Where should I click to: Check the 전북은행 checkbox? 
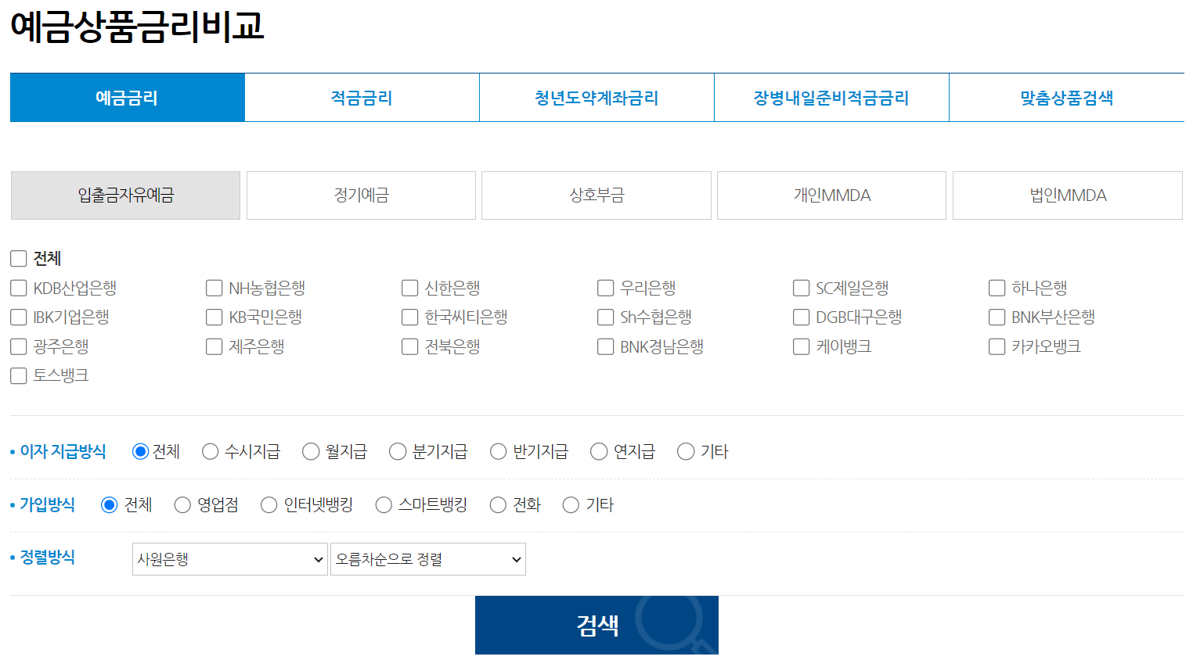click(410, 346)
